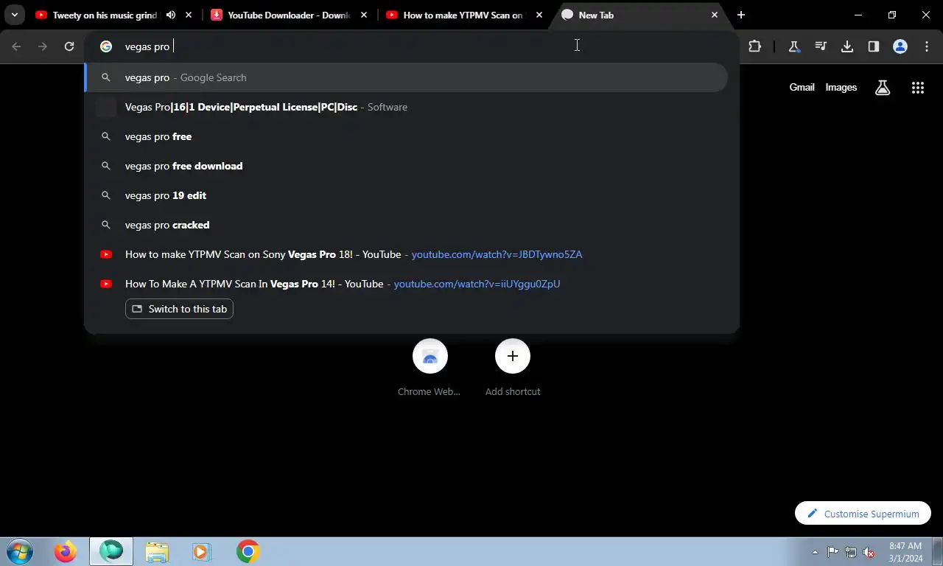Open the browser three-dot menu
Screen dimensions: 943x566
(x=927, y=46)
